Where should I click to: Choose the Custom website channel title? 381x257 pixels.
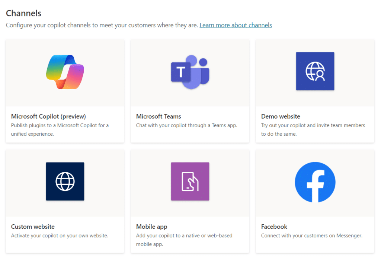pos(33,227)
